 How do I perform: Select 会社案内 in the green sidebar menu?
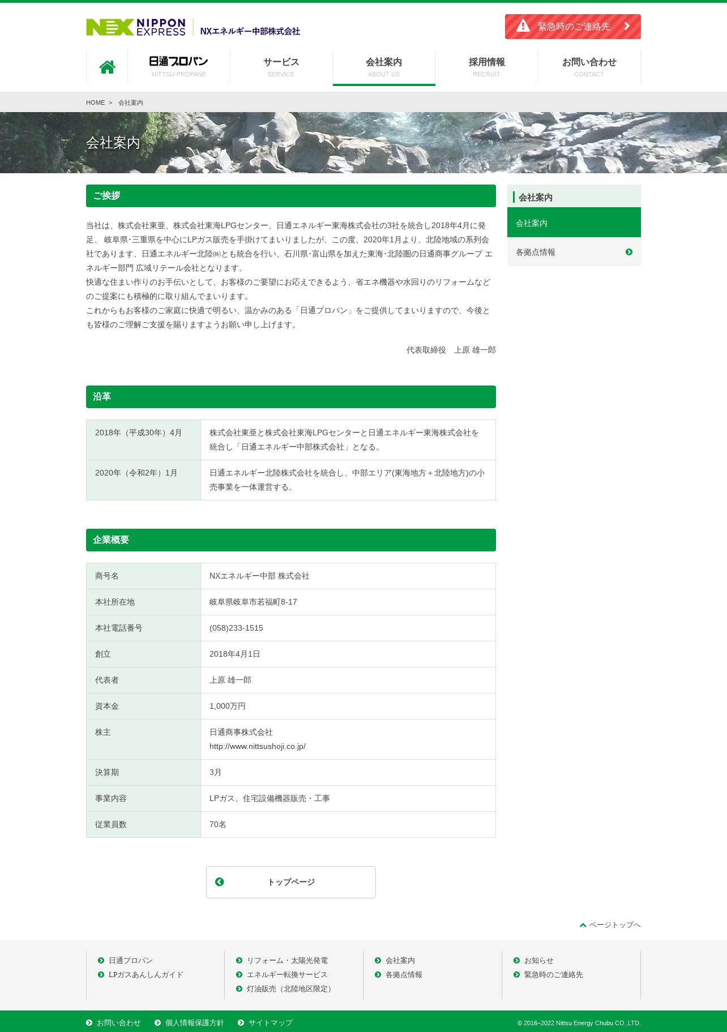(574, 222)
